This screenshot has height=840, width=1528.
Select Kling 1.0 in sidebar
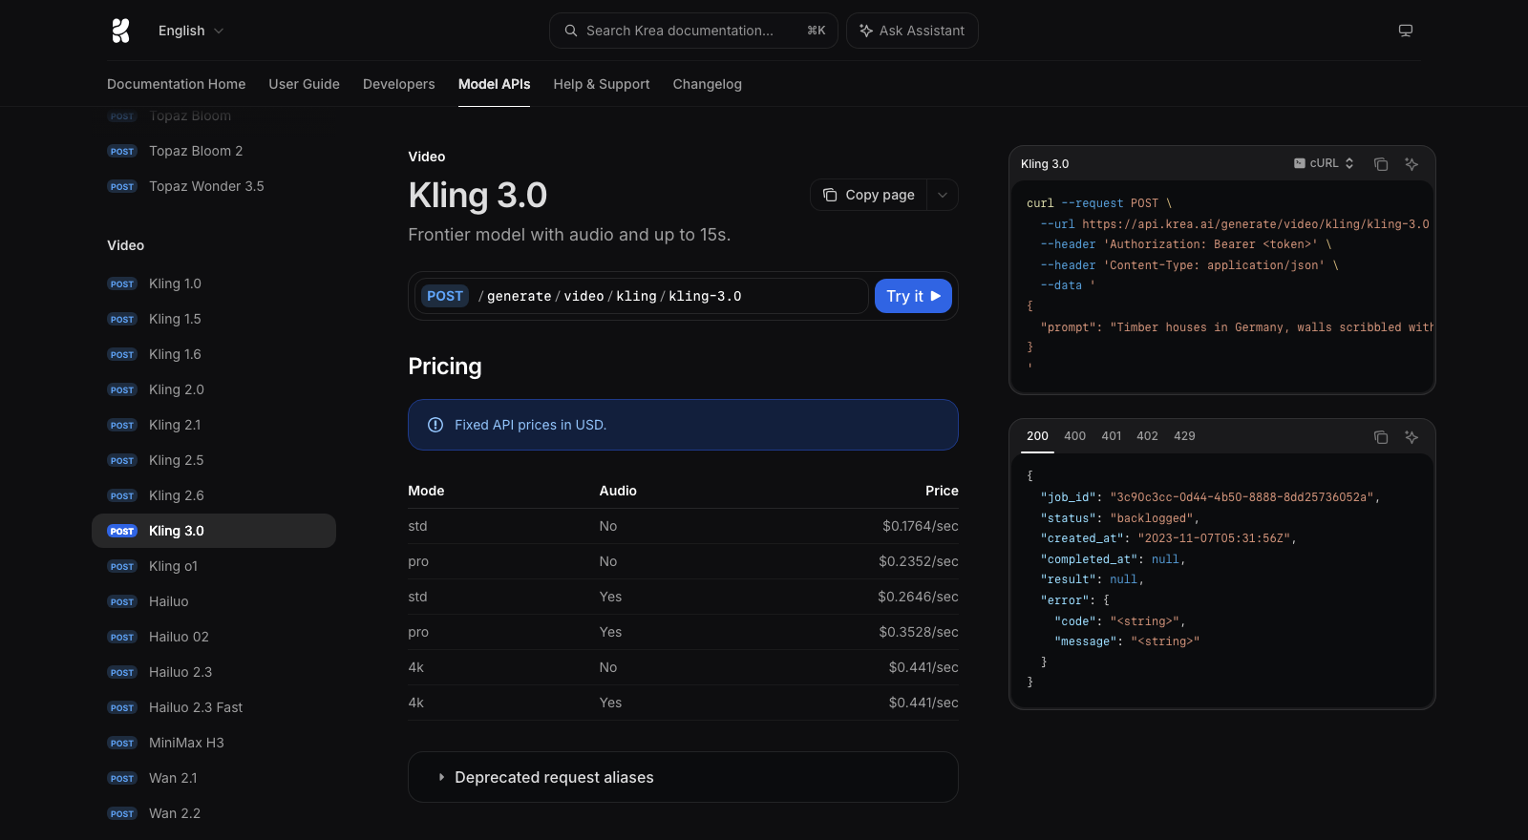214,283
